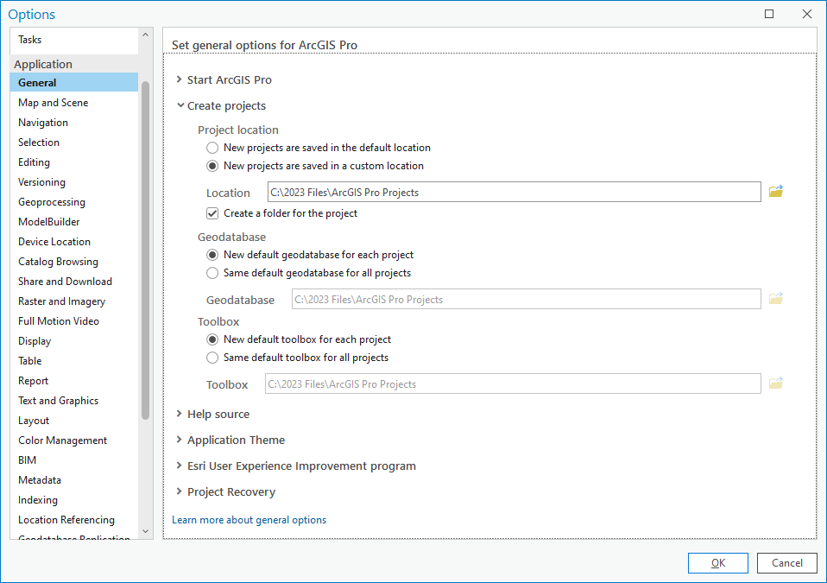Click the browse folder icon beside Toolbox field
The height and width of the screenshot is (583, 827).
776,383
